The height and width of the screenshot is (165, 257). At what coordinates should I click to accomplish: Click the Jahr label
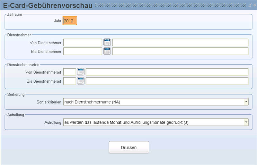tap(58, 21)
